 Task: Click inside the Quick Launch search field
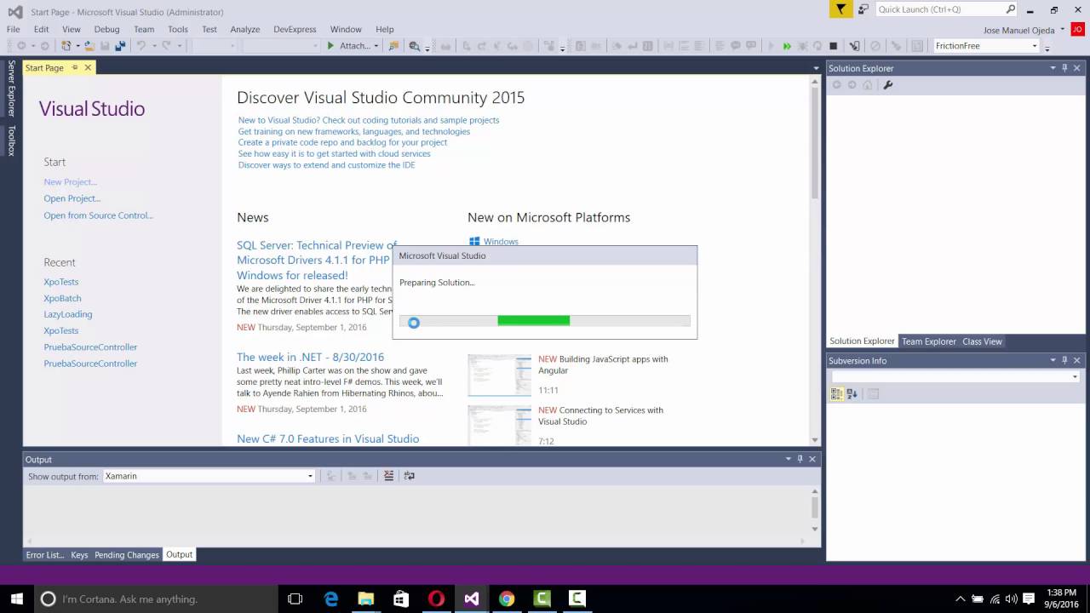point(941,9)
